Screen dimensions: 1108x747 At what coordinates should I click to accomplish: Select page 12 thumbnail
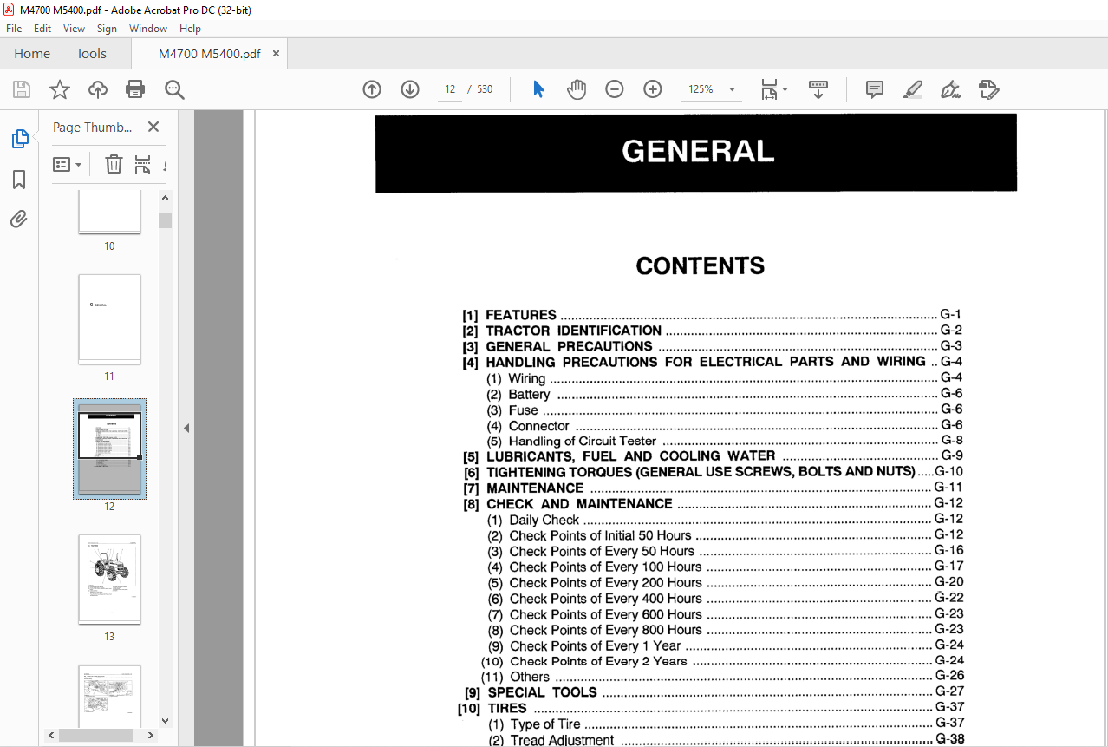(109, 449)
